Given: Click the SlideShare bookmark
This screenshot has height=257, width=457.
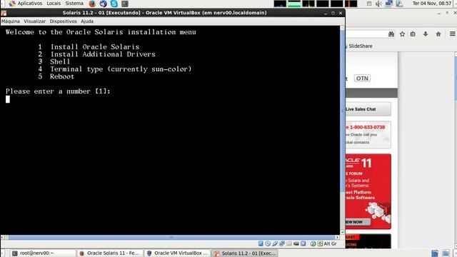Looking at the screenshot, I should pos(360,46).
